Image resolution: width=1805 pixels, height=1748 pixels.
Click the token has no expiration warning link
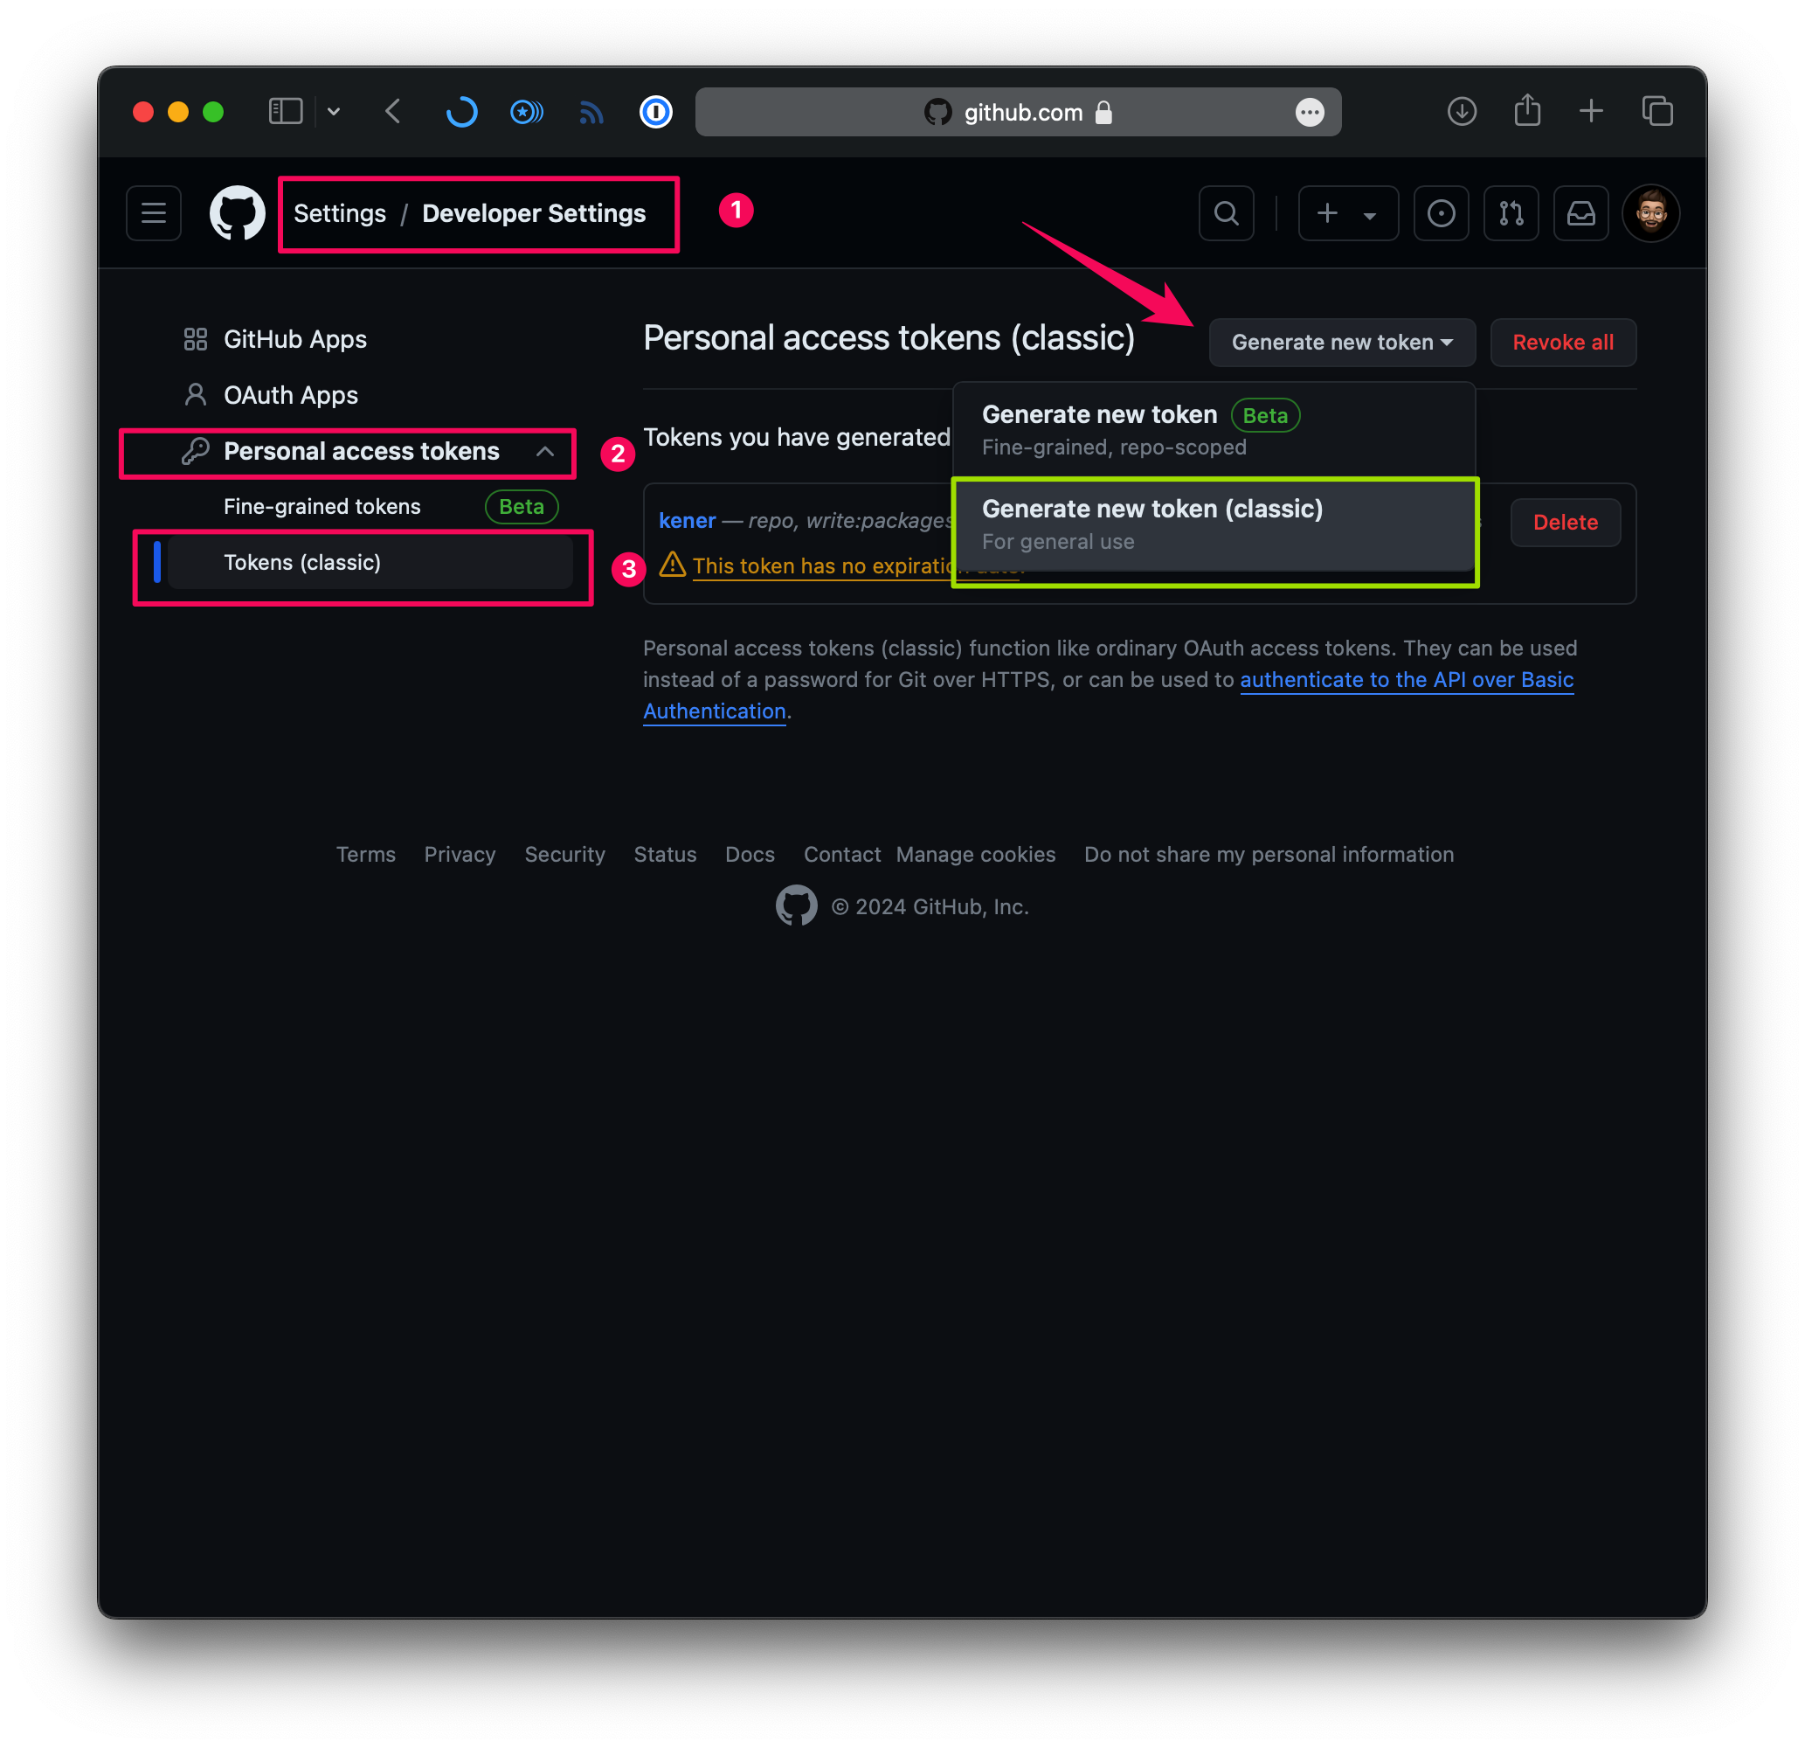pos(823,565)
